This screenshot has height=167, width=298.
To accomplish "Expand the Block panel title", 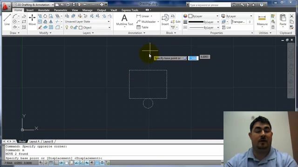I will click(171, 33).
